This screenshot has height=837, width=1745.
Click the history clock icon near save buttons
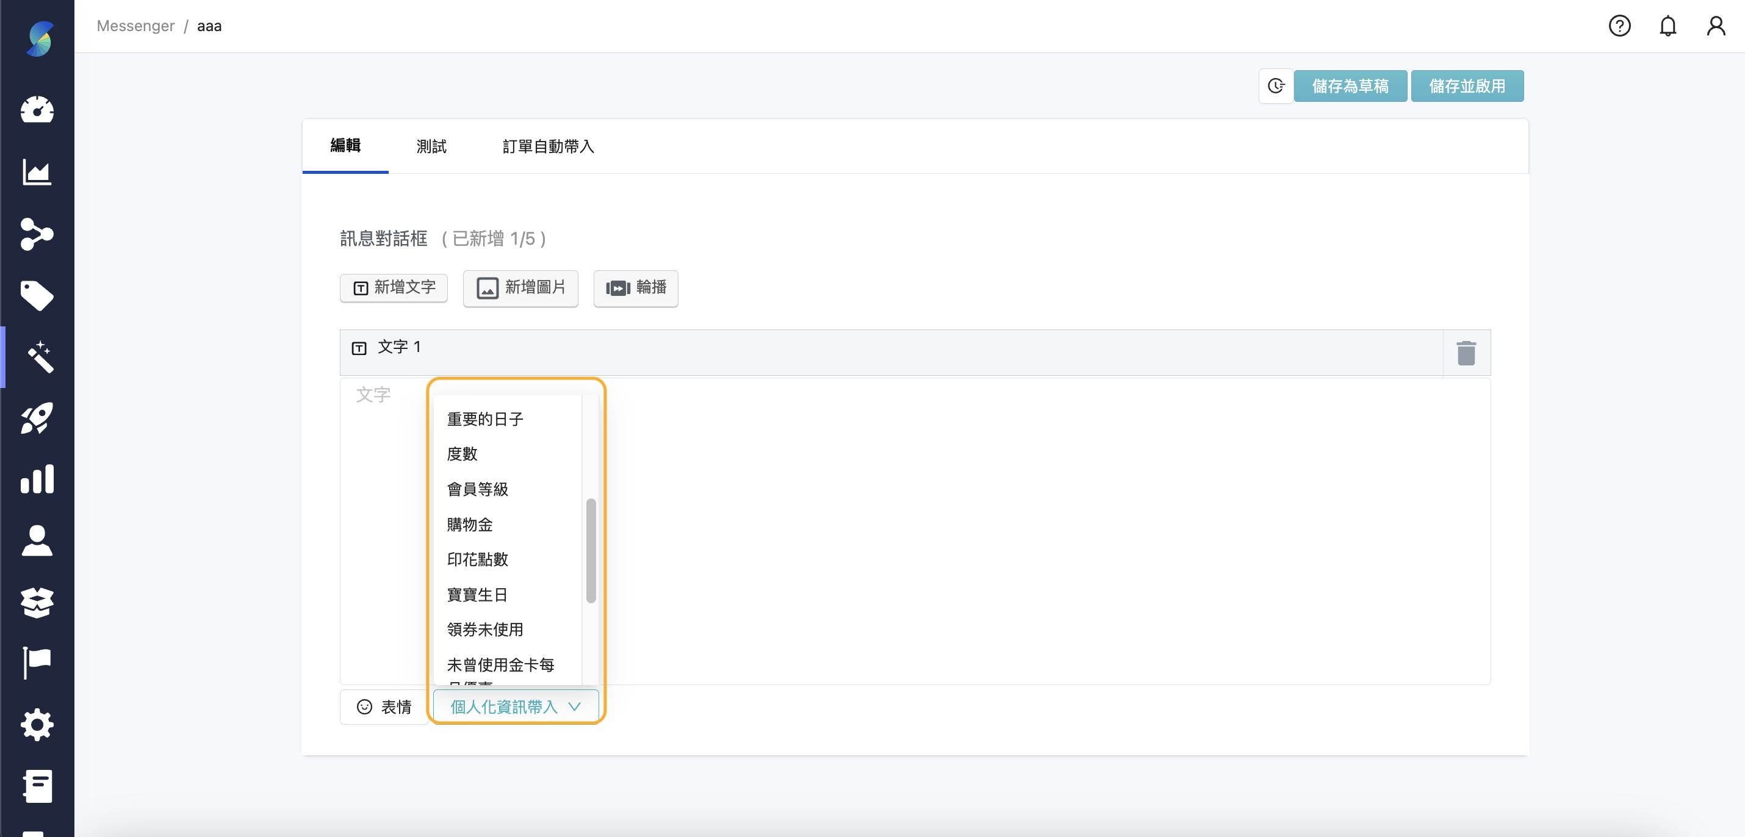click(x=1277, y=86)
